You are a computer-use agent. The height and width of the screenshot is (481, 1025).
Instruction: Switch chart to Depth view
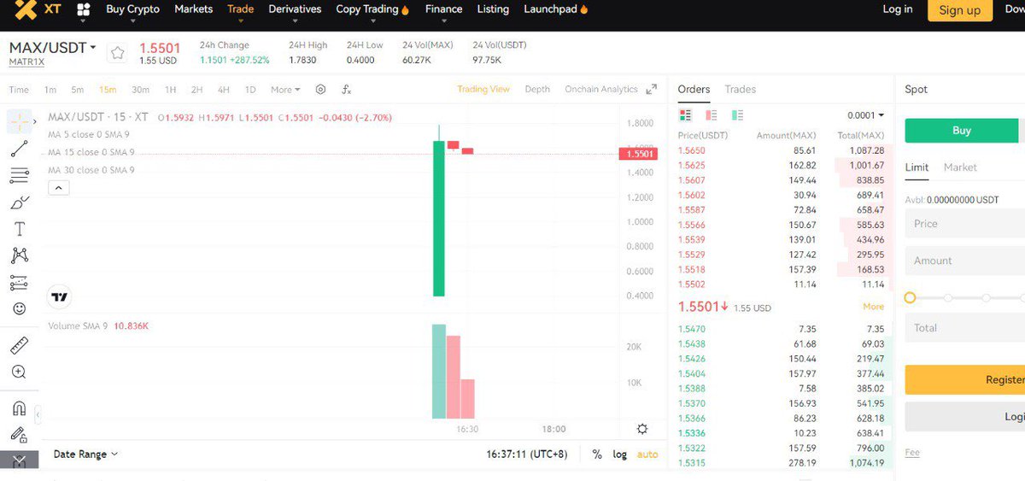click(537, 89)
